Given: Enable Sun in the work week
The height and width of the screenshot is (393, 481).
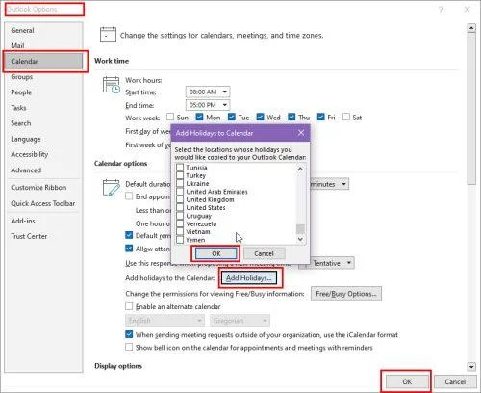Looking at the screenshot, I should 170,117.
